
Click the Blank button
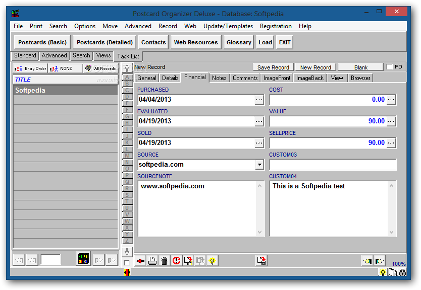(360, 67)
